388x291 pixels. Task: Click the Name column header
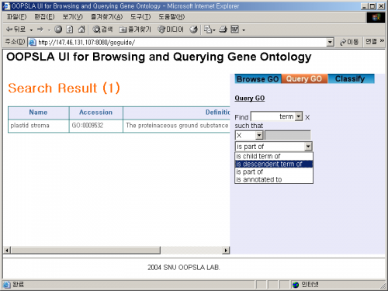click(38, 113)
